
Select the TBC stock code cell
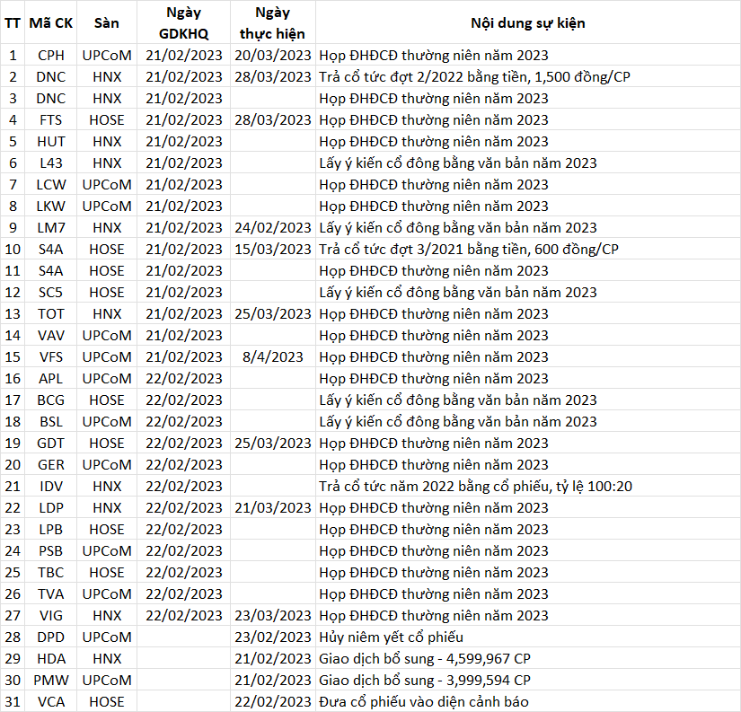pos(50,573)
